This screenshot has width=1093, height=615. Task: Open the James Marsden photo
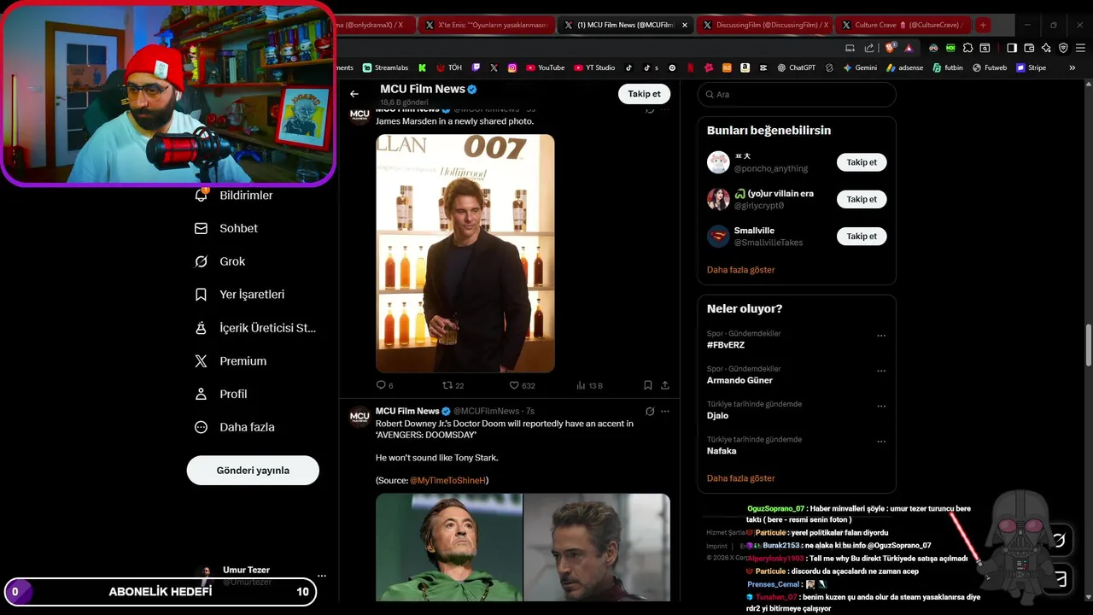click(x=465, y=254)
